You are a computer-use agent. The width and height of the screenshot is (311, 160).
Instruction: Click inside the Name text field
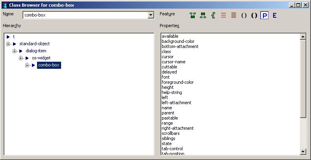click(x=85, y=15)
